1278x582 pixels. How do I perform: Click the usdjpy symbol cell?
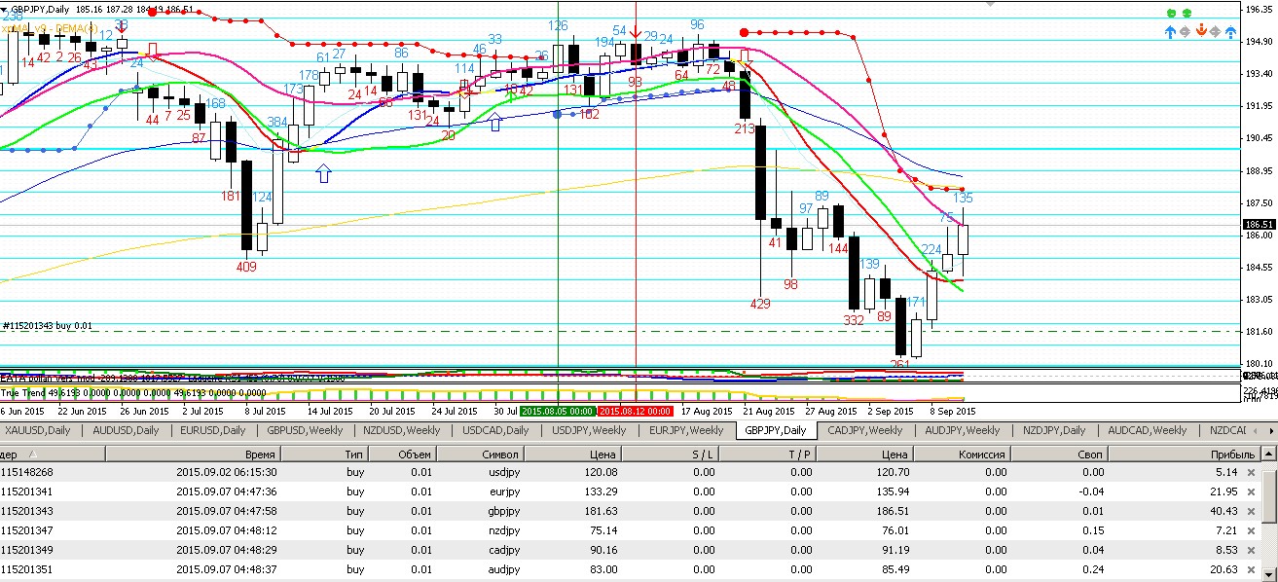[x=504, y=472]
